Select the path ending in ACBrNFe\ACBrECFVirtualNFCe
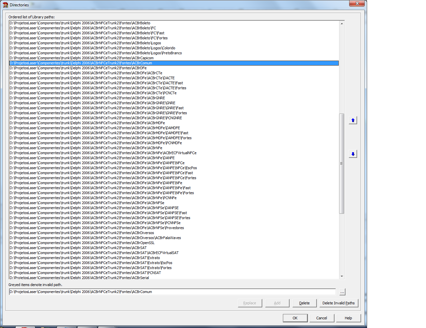Screen dimensions: 426x328 pyautogui.click(x=174, y=153)
